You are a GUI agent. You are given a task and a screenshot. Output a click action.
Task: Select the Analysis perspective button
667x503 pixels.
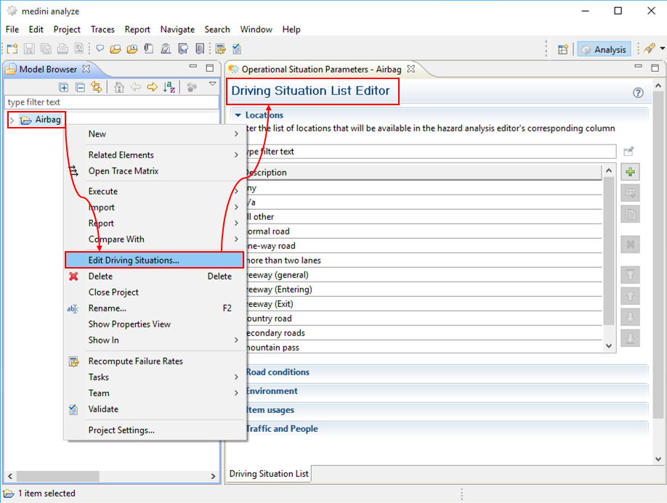tap(604, 49)
